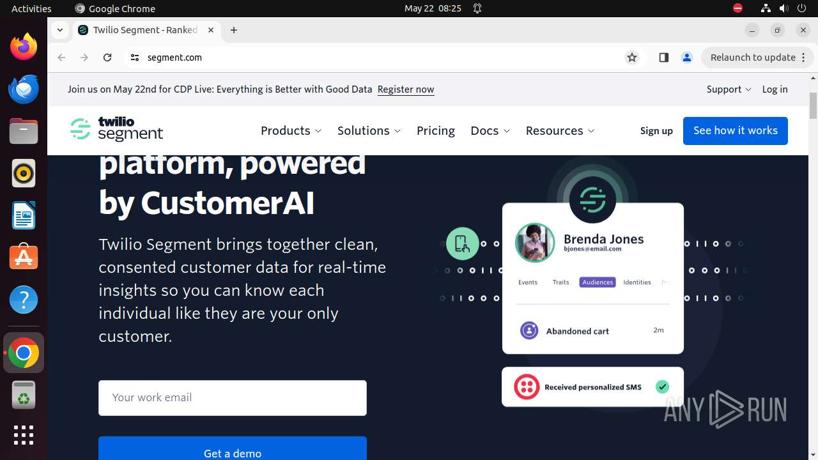
Task: Select the Events tab on profile card
Action: [528, 282]
